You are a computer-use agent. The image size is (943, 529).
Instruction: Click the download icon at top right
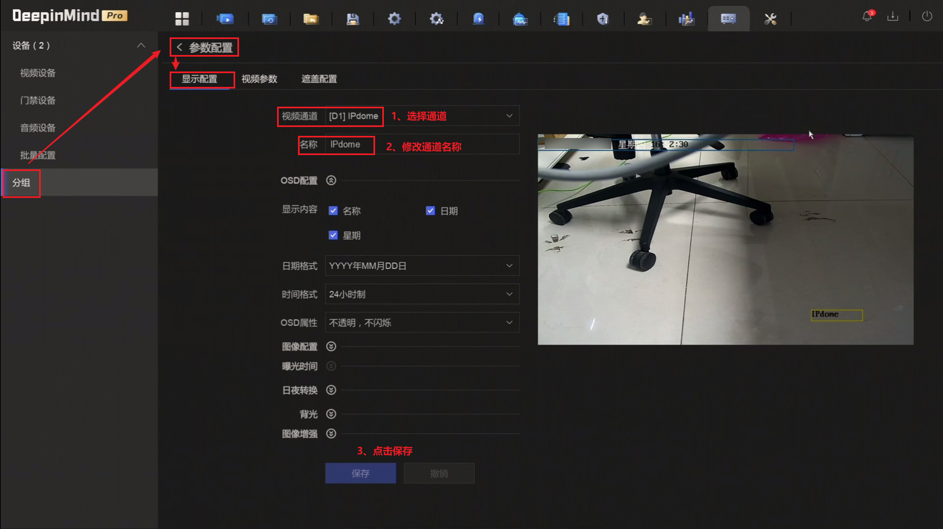(x=893, y=16)
